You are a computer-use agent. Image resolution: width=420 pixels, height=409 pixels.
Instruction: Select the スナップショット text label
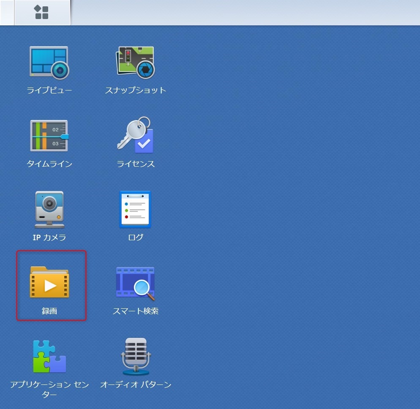135,91
